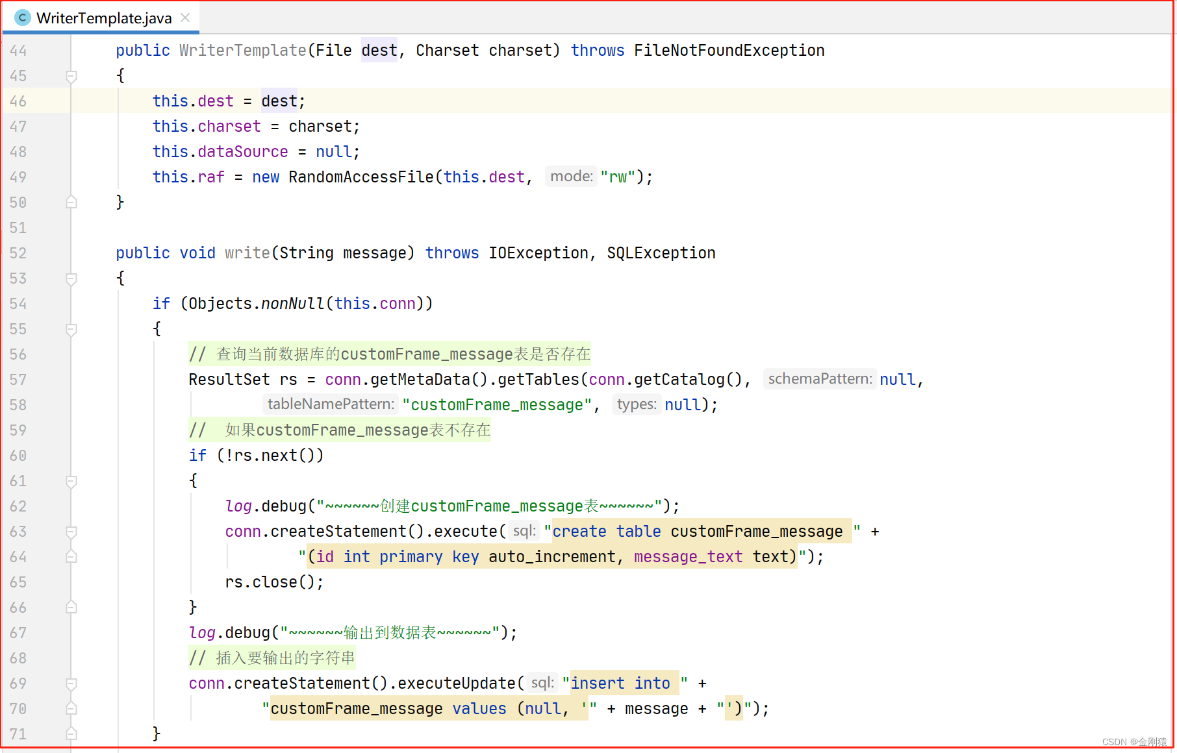Click 'ResultSet' type on line 57
Image resolution: width=1177 pixels, height=753 pixels.
[229, 380]
